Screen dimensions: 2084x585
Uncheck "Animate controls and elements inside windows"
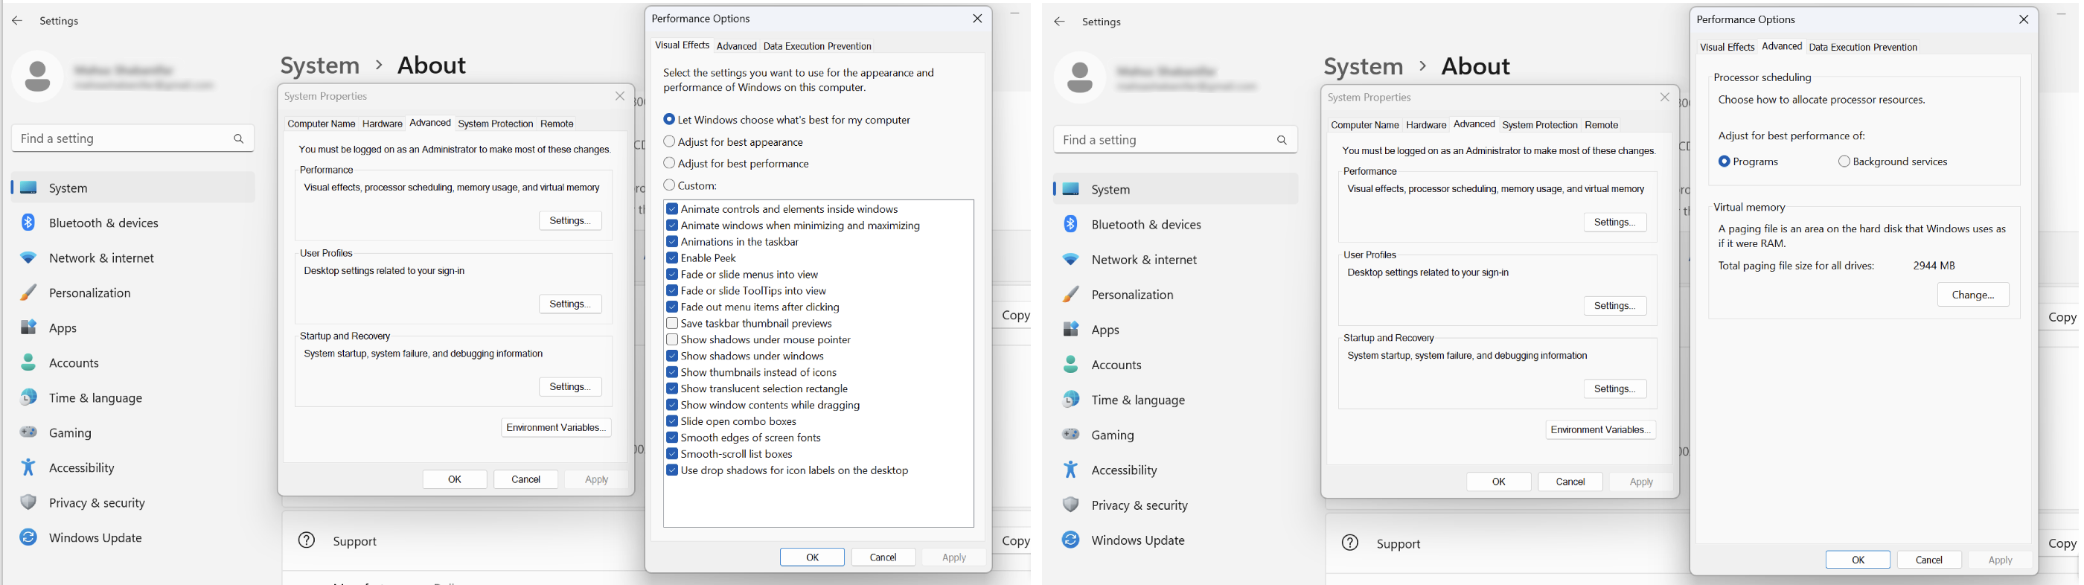671,208
